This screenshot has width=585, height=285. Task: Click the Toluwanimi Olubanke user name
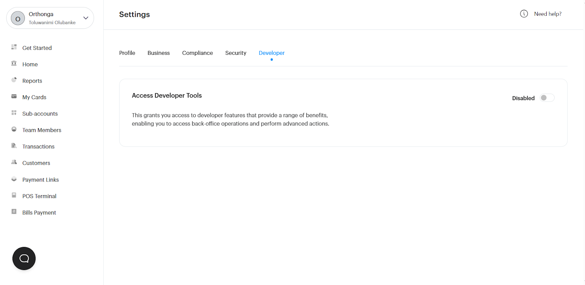[x=52, y=23]
